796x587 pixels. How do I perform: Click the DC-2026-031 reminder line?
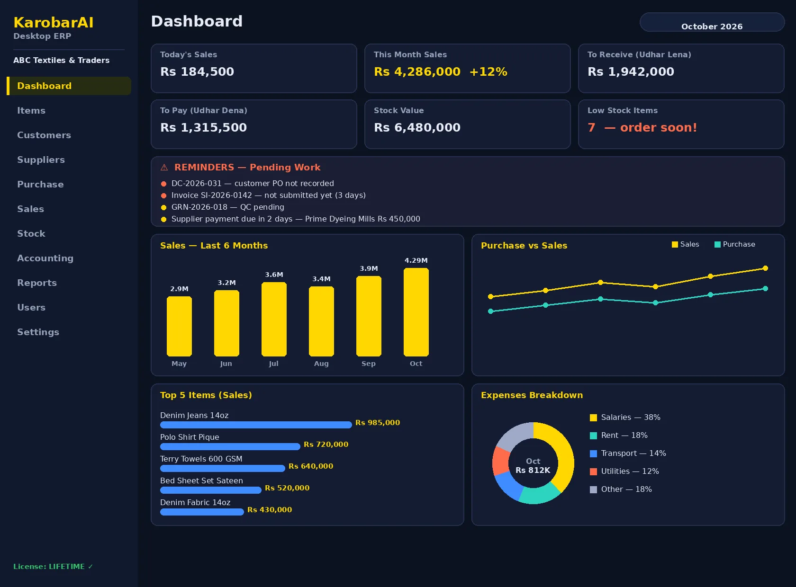[x=247, y=183]
